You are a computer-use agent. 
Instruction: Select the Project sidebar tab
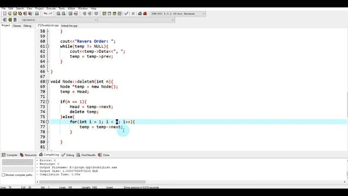click(x=6, y=26)
